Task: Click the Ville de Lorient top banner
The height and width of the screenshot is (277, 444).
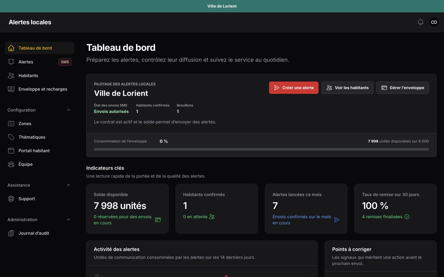Action: 222,6
